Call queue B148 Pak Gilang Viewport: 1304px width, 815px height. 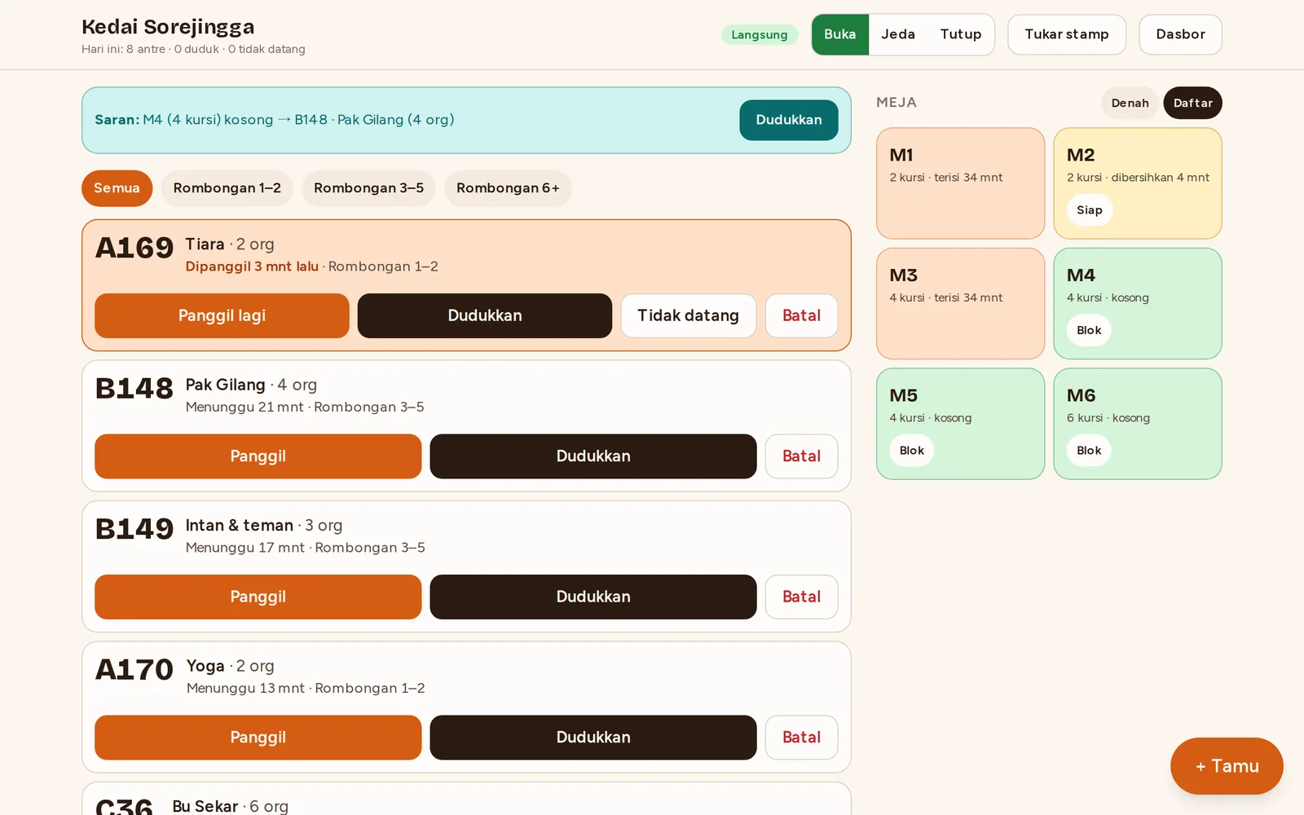(x=258, y=456)
